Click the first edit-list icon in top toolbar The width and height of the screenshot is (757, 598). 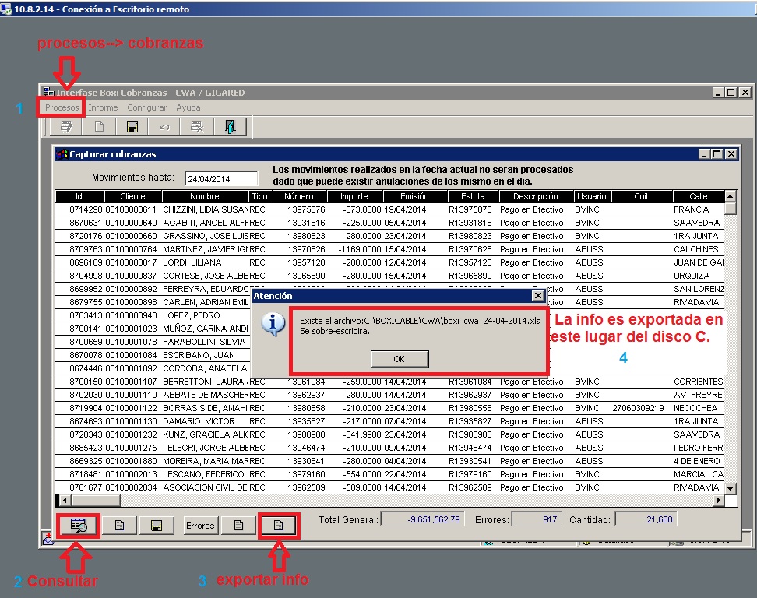tap(66, 127)
